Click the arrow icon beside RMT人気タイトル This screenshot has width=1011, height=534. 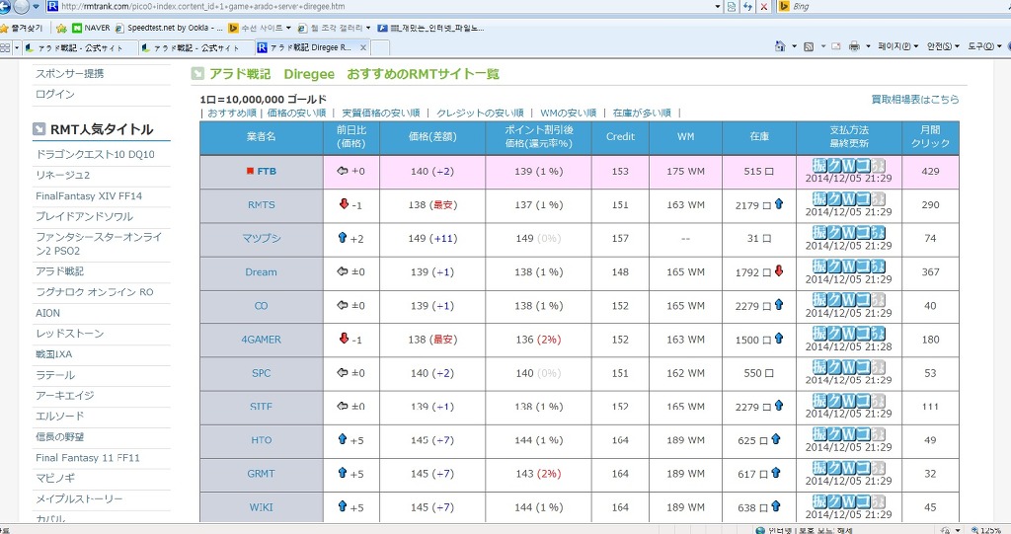coord(39,129)
